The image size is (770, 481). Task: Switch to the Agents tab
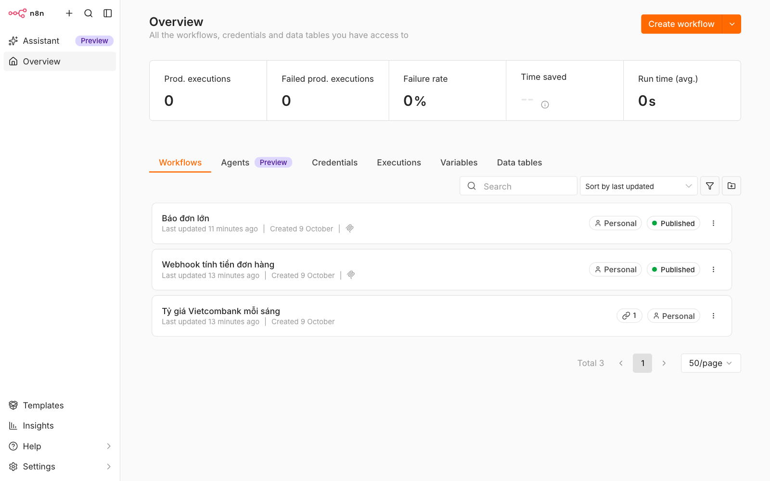coord(257,163)
